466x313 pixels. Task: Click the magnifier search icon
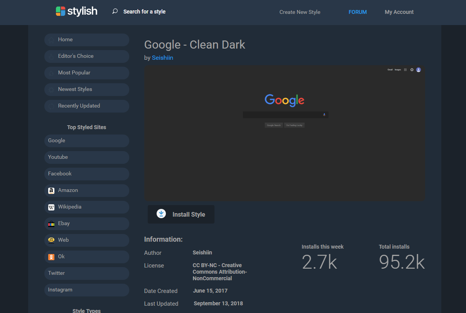[x=115, y=12]
